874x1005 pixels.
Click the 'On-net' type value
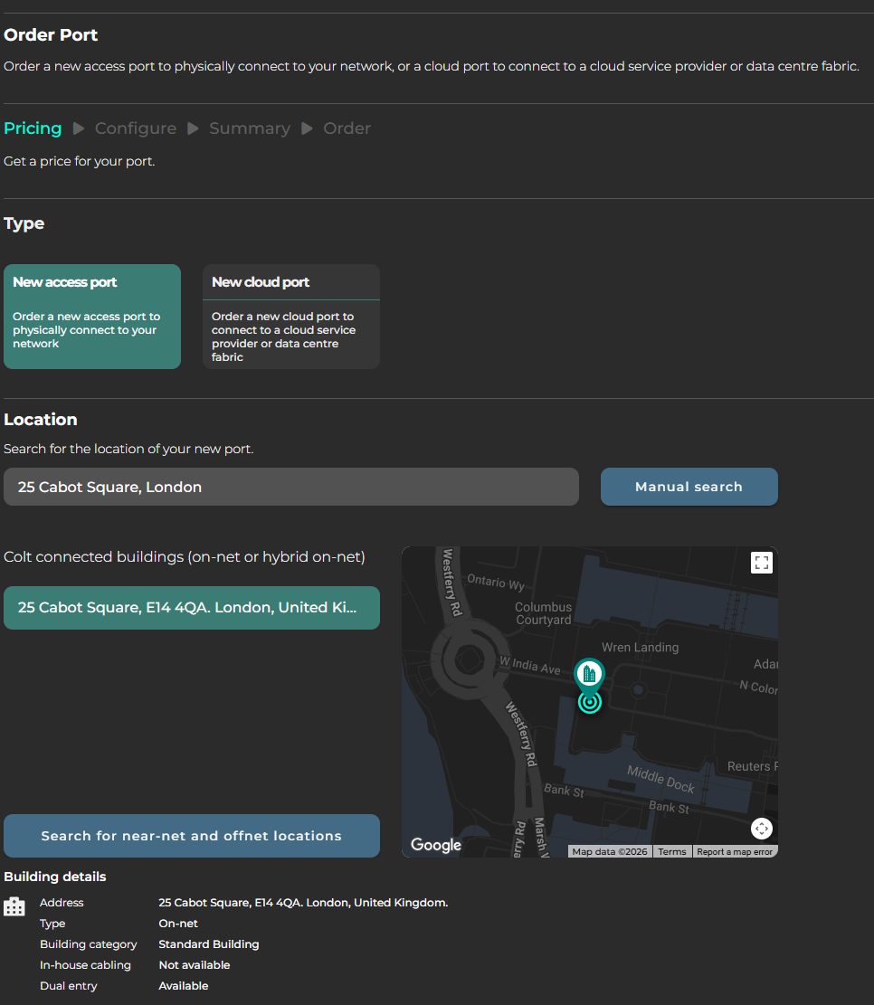178,924
